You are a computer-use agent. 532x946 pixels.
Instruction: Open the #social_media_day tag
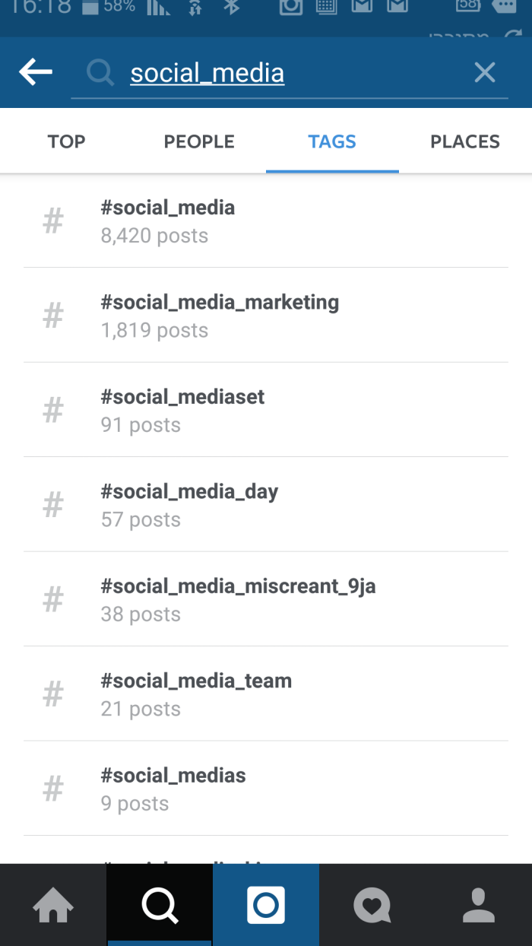(266, 504)
